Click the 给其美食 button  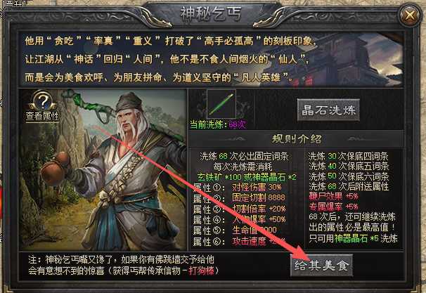click(x=321, y=265)
